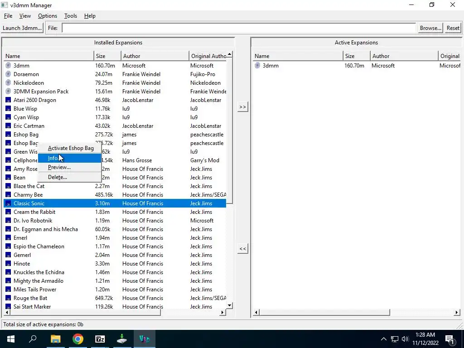464x348 pixels.
Task: Click the Reset button
Action: [453, 28]
